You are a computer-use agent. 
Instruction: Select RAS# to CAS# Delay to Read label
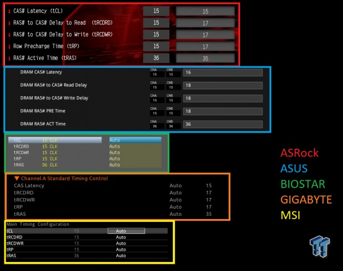pos(63,23)
